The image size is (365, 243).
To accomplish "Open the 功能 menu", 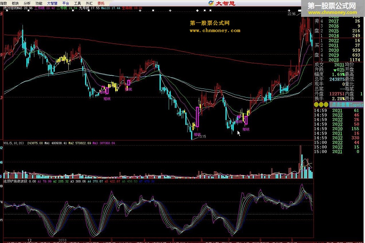I will 39,3.
